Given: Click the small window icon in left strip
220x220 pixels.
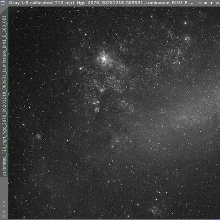Looking at the screenshot, I should [x=4, y=211].
